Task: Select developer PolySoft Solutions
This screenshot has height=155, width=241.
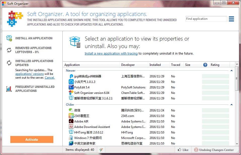Action: point(133,87)
